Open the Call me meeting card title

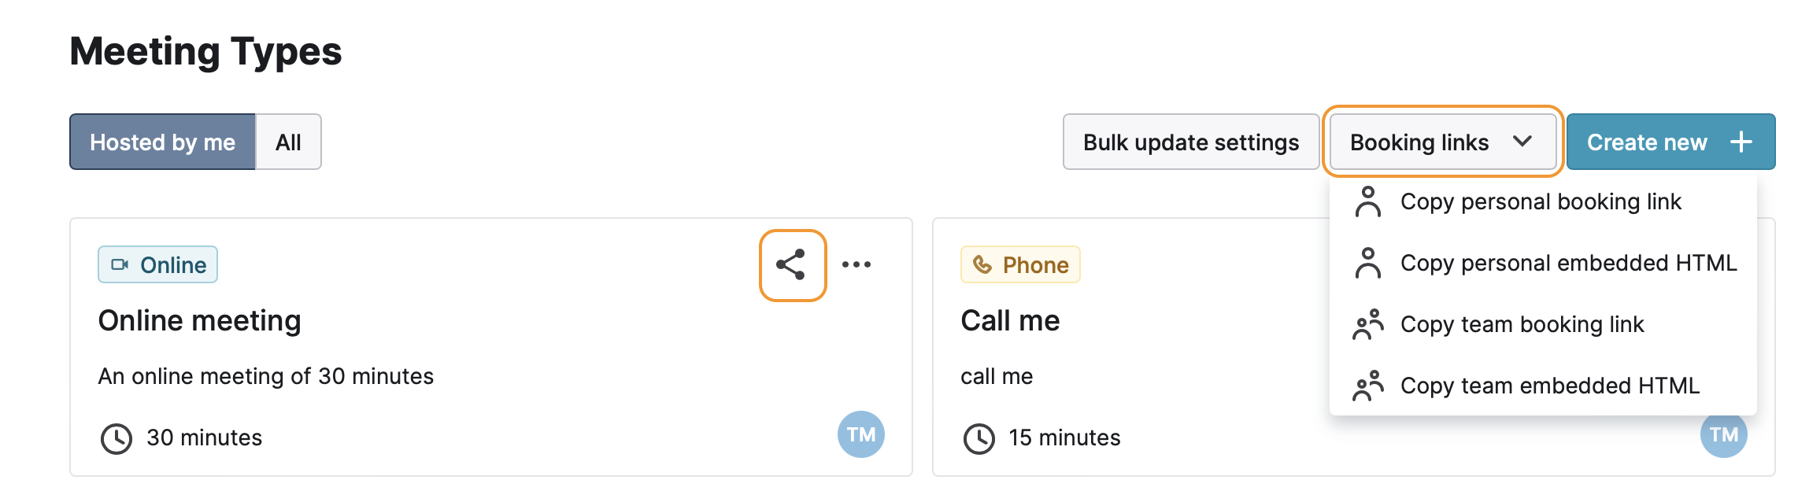(1010, 321)
